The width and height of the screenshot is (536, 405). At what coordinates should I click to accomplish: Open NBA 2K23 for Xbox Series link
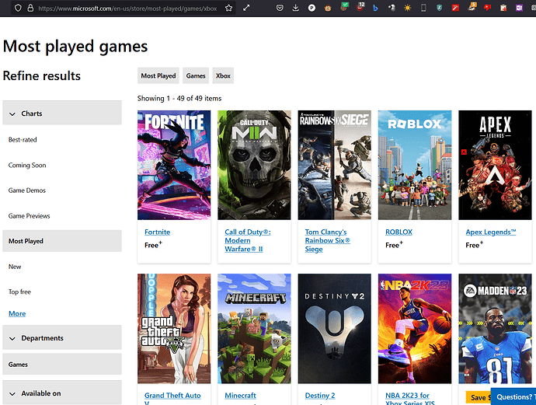coord(410,398)
